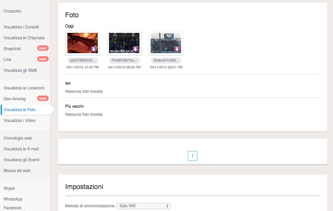Download the first photo aEQ7fBEKZb
The image size is (333, 211).
(94, 49)
